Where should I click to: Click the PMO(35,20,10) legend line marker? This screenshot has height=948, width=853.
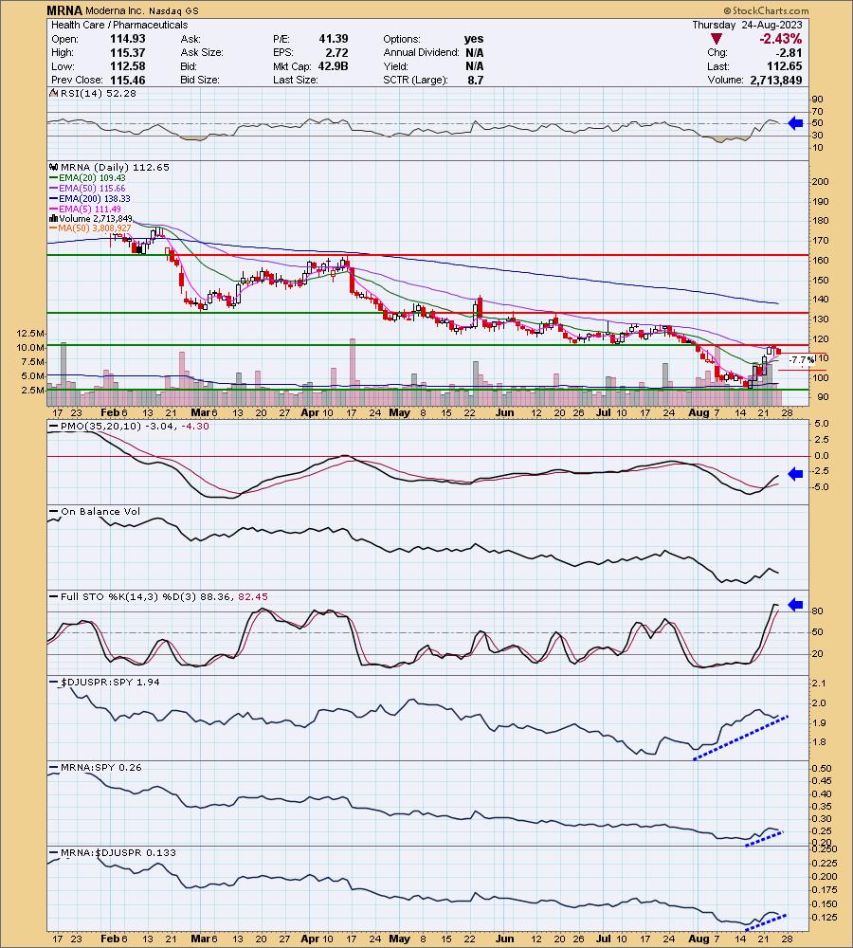[53, 427]
